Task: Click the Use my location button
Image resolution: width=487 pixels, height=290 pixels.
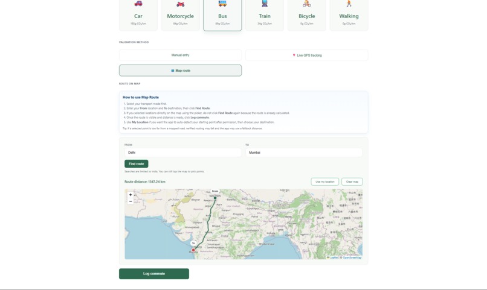Action: pyautogui.click(x=325, y=181)
